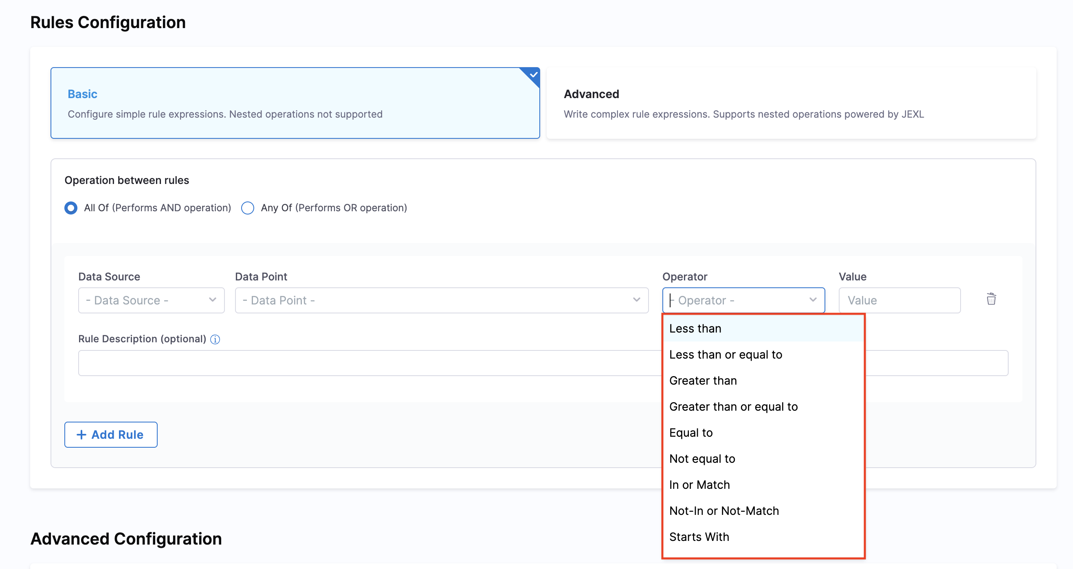The image size is (1073, 569).
Task: Pick Greater than from operator list
Action: [x=703, y=381]
